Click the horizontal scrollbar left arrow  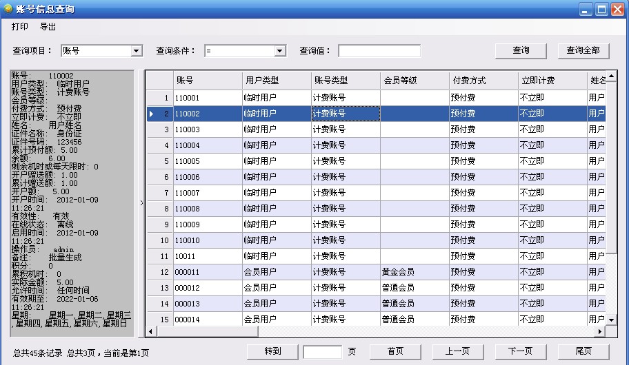pyautogui.click(x=151, y=331)
